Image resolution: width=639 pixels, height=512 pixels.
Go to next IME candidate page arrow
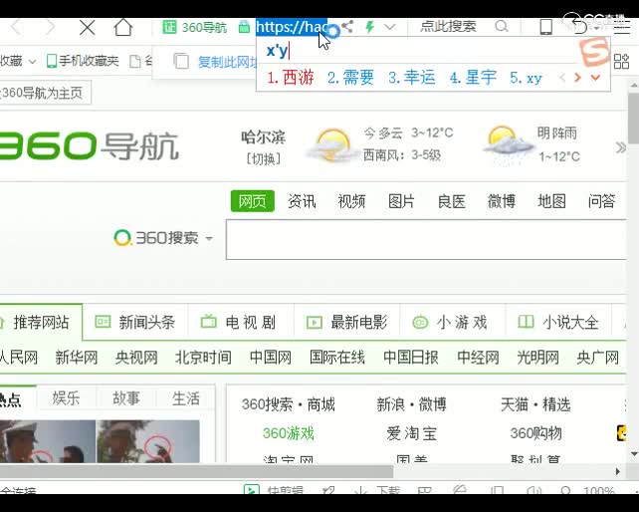577,77
